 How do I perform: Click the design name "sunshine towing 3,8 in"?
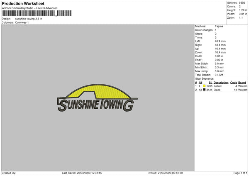pyautogui.click(x=29, y=19)
